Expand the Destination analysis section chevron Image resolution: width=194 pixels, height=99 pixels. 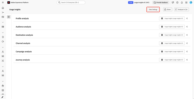coord(187,35)
